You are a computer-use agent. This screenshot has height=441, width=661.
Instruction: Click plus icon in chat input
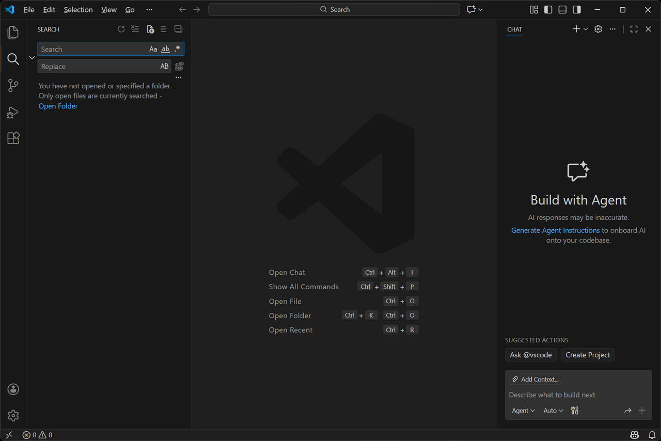(x=642, y=411)
